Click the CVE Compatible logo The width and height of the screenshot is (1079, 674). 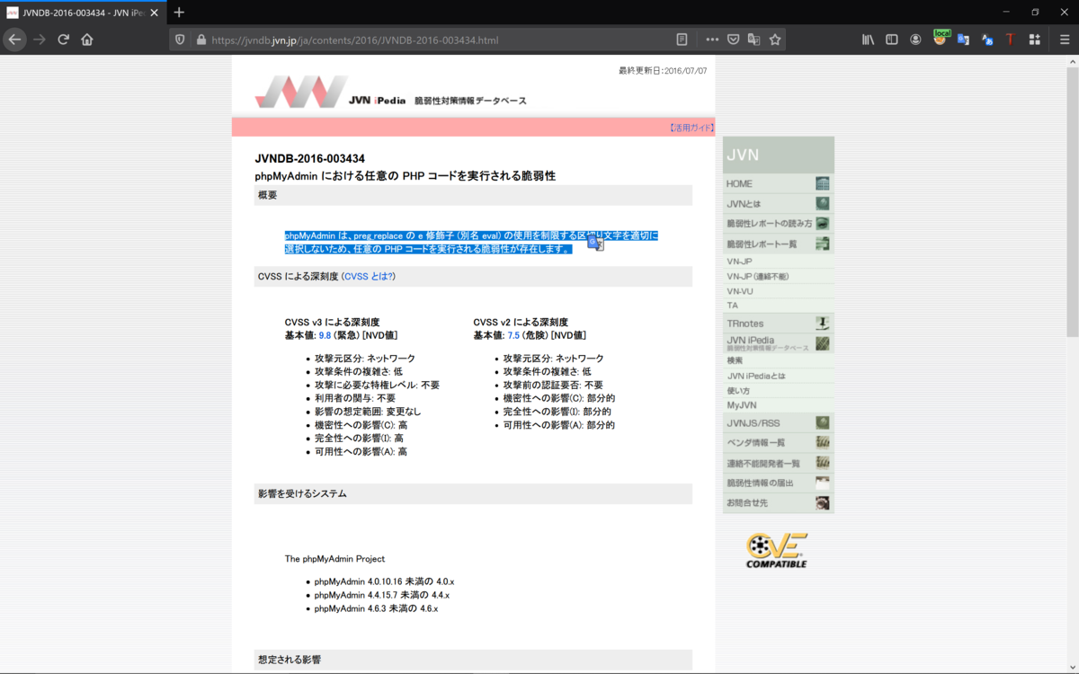775,550
